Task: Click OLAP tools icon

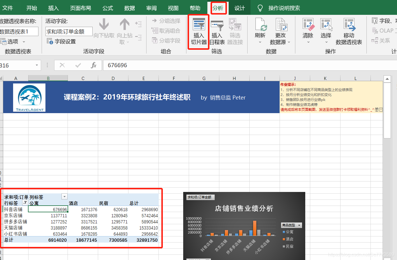Action: [x=375, y=31]
